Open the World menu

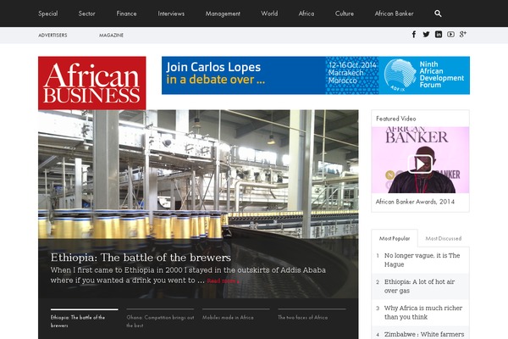click(269, 14)
